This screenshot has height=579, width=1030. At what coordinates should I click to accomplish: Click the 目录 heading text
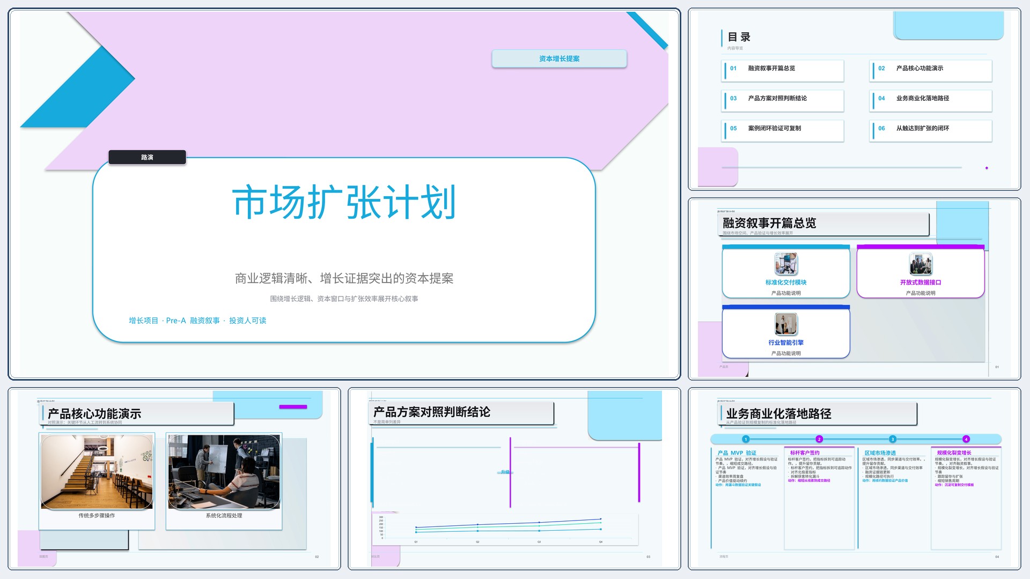click(x=739, y=37)
